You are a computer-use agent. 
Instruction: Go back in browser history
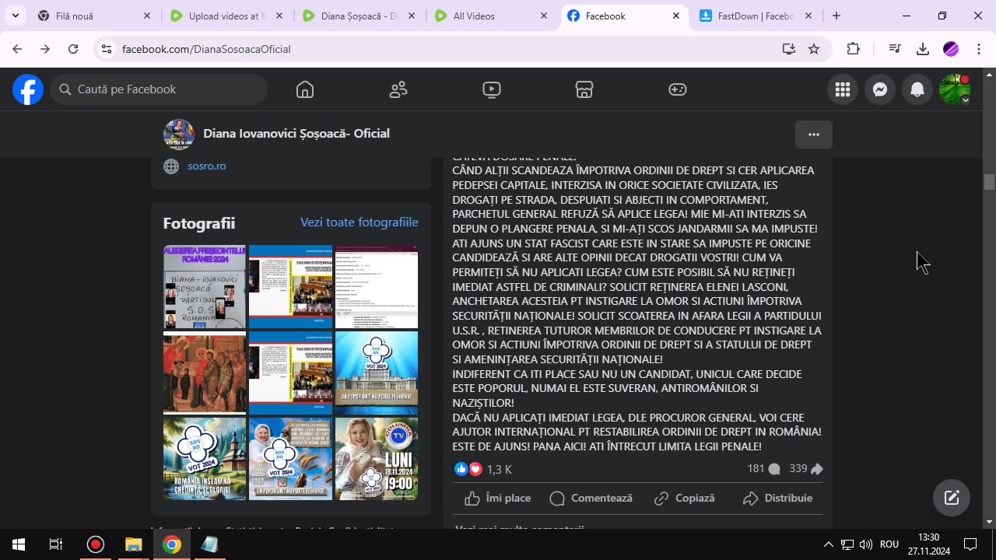click(17, 49)
